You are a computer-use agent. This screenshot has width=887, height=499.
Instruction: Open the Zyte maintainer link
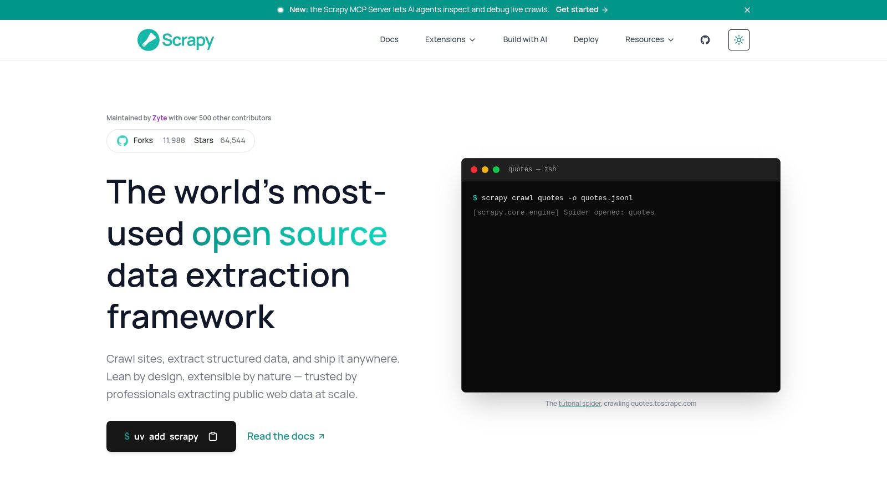(160, 118)
